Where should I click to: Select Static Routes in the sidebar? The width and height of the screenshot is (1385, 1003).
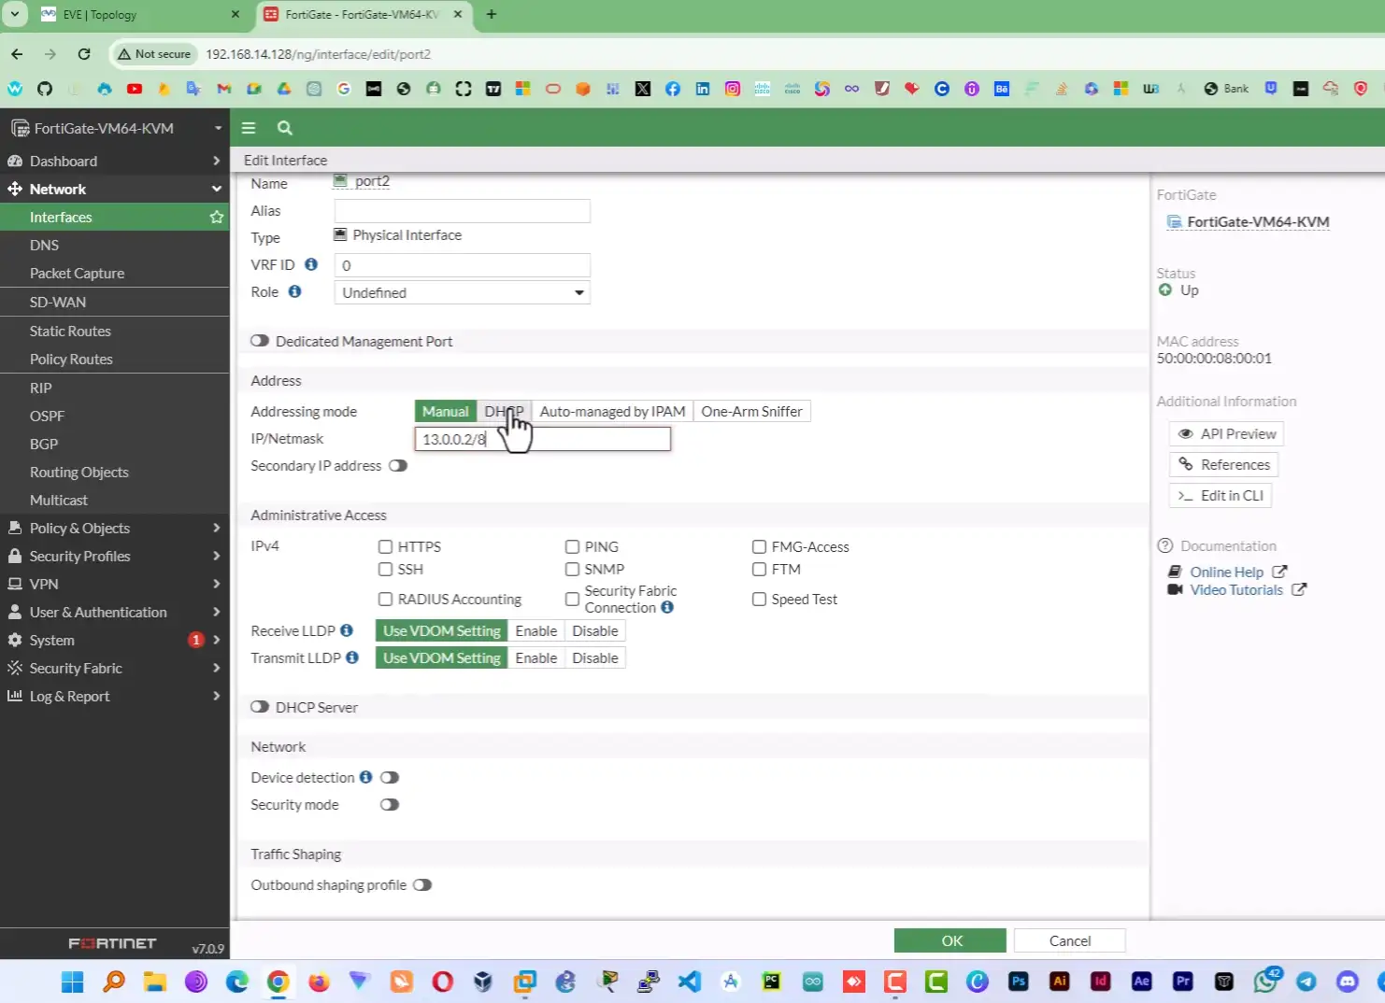pyautogui.click(x=70, y=331)
